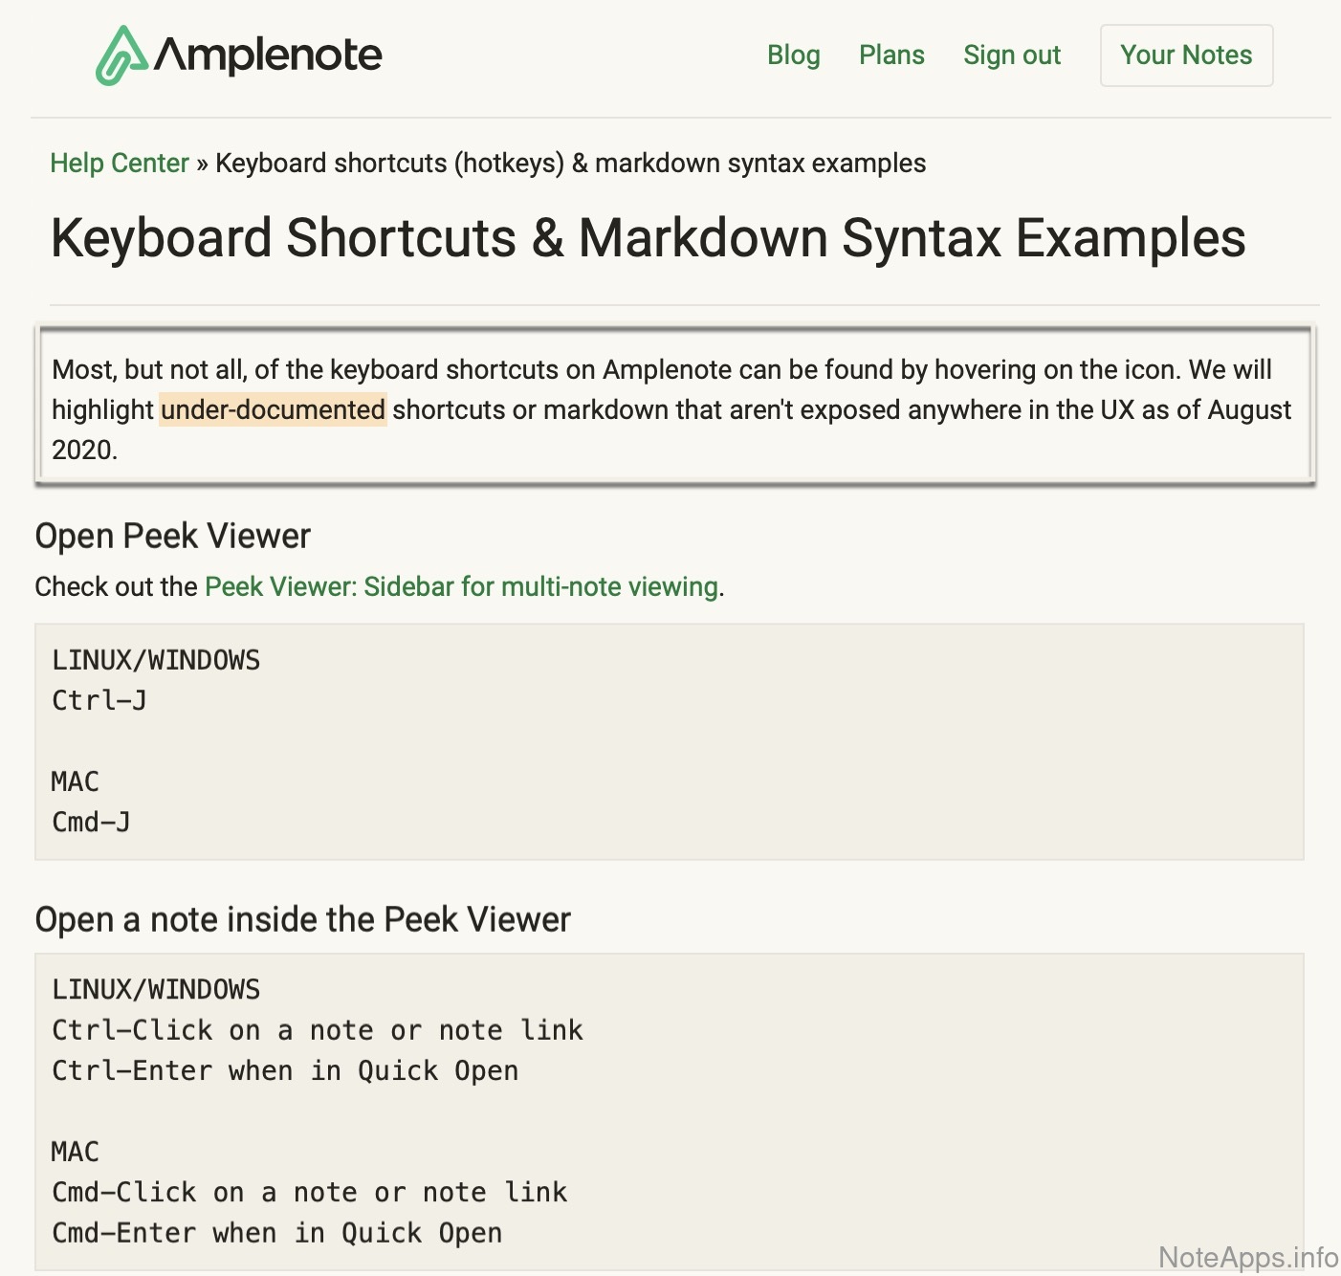The width and height of the screenshot is (1341, 1276).
Task: Click the Ctrl-Click on a note code line
Action: point(317,1030)
